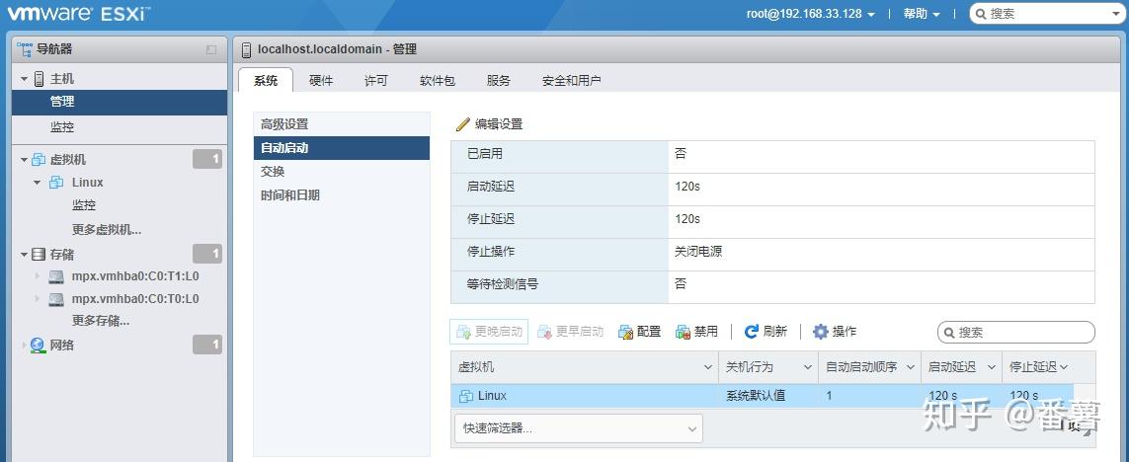The height and width of the screenshot is (462, 1129).
Task: Click the 虚拟机 count badge in navigator
Action: [x=207, y=160]
